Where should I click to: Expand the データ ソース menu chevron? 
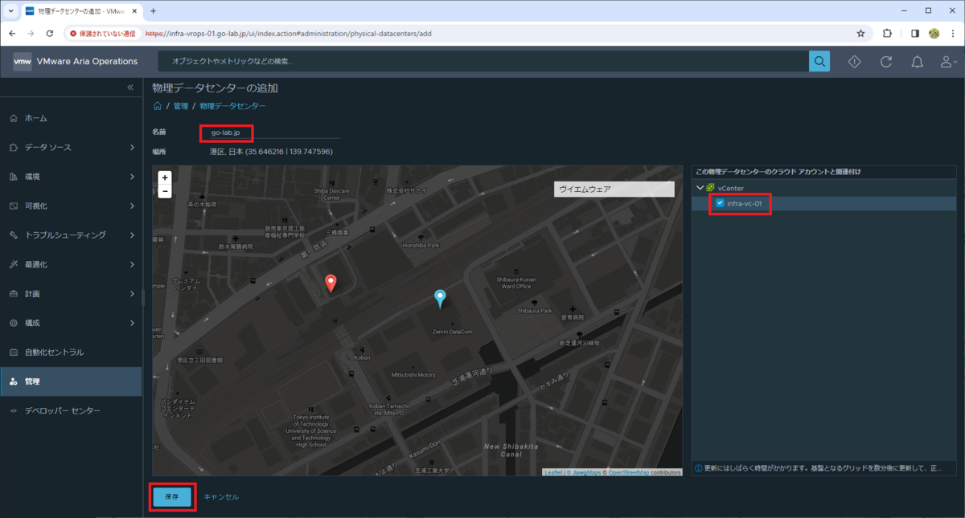132,147
